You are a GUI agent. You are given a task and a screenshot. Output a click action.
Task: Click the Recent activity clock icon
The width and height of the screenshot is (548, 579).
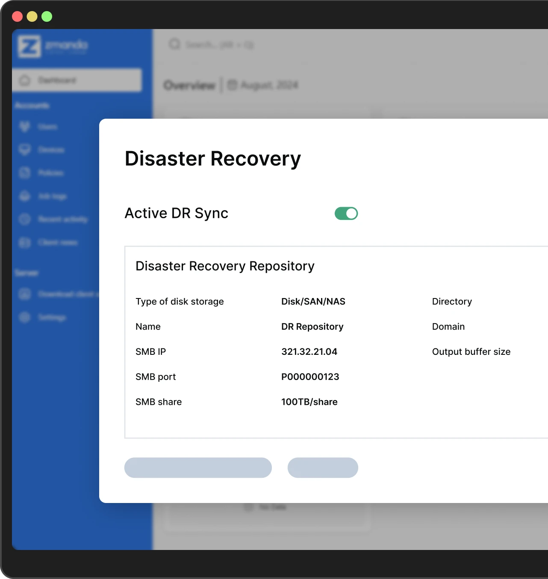pyautogui.click(x=25, y=219)
